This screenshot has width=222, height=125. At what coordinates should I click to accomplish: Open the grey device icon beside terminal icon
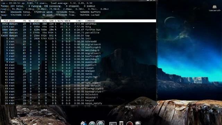click(121, 123)
